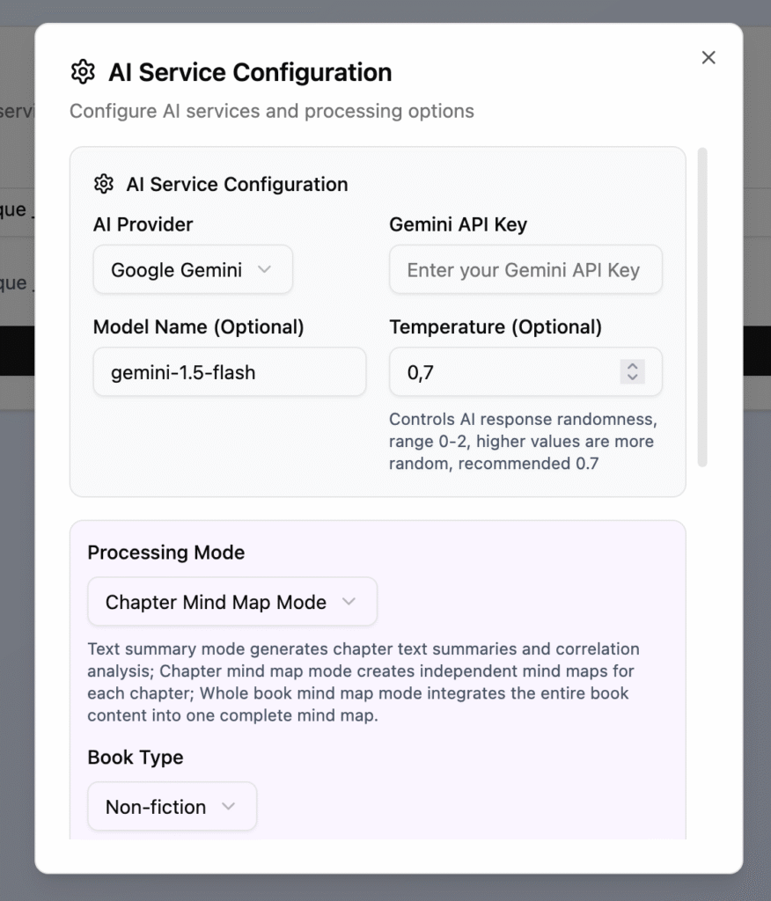Click the 'Text summary mode generates' description text

(363, 682)
